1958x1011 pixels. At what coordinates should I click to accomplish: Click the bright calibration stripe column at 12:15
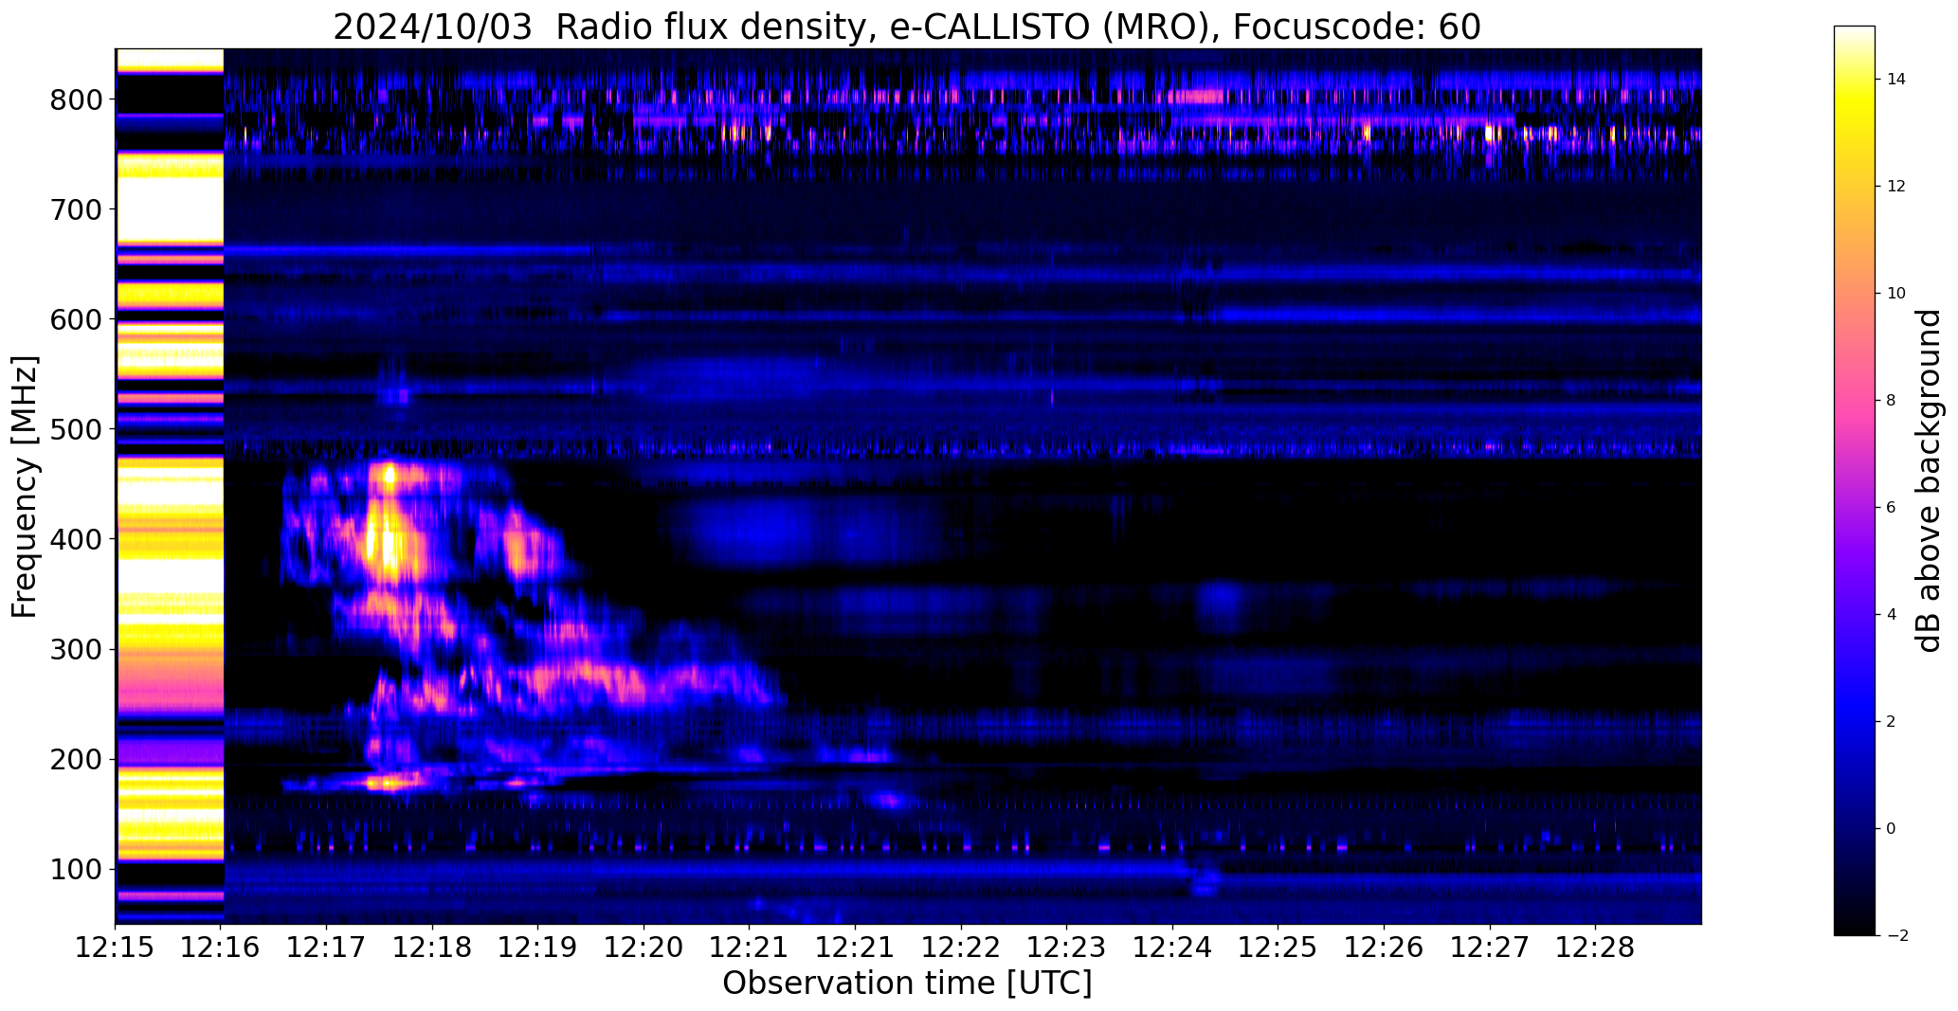click(170, 486)
